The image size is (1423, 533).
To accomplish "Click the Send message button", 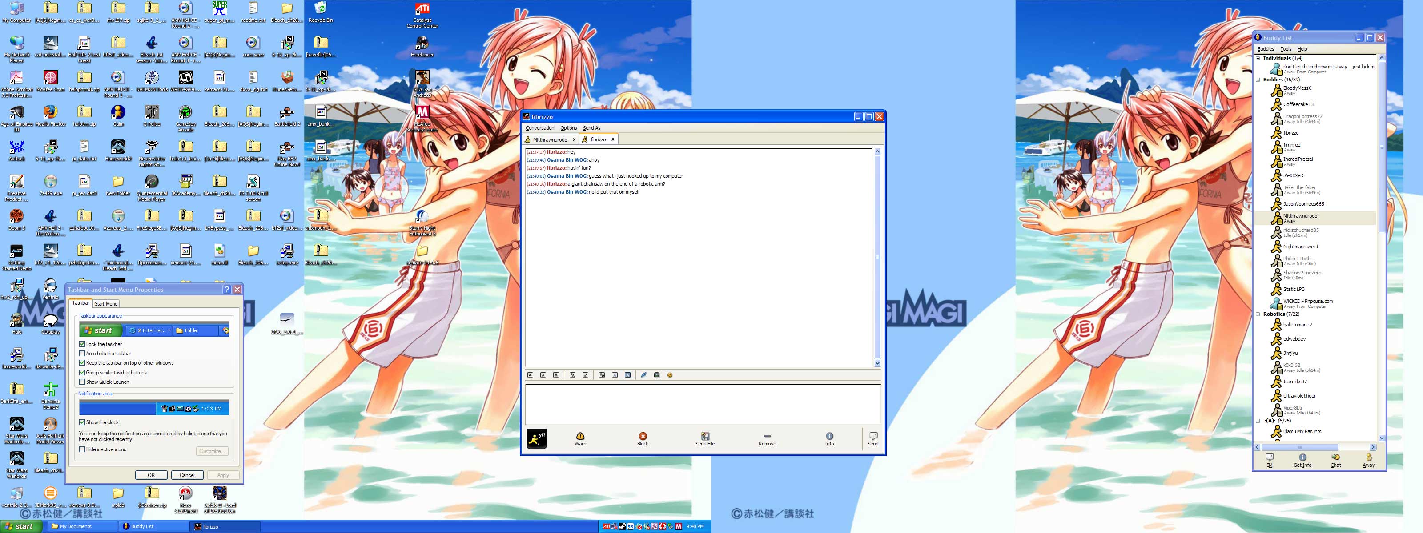I will 873,439.
